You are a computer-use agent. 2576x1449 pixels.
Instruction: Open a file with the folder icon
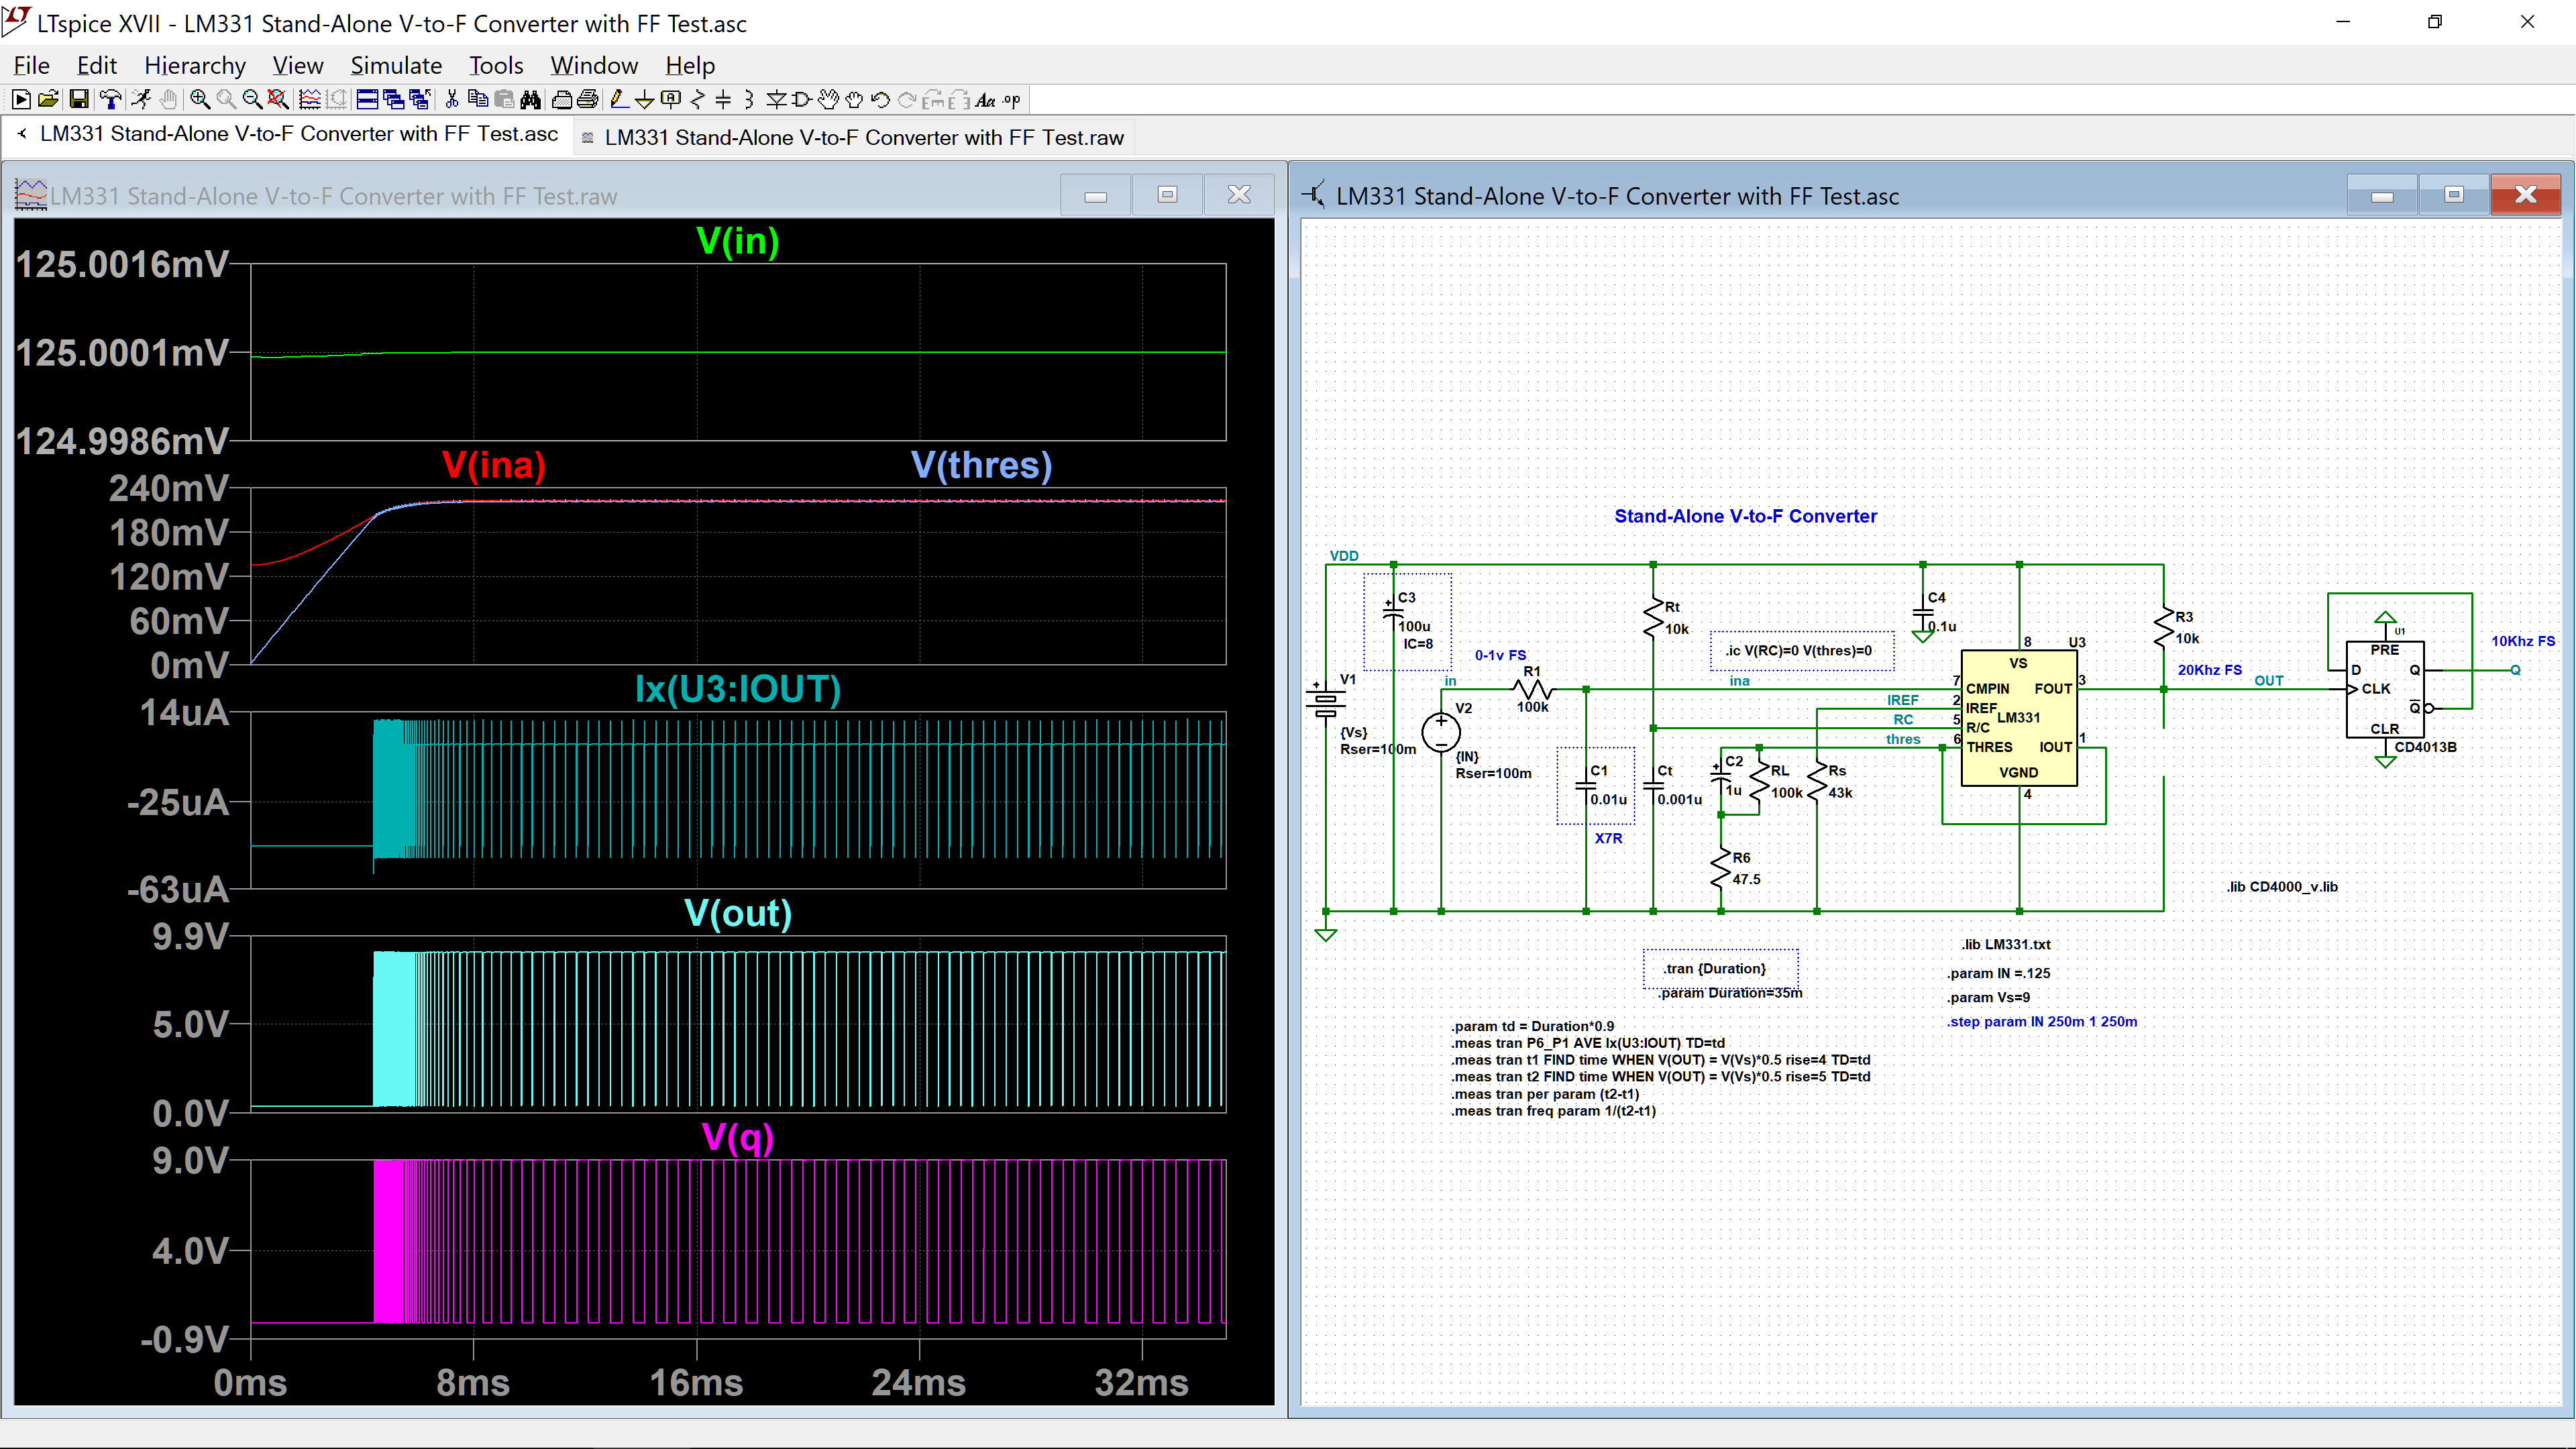48,100
